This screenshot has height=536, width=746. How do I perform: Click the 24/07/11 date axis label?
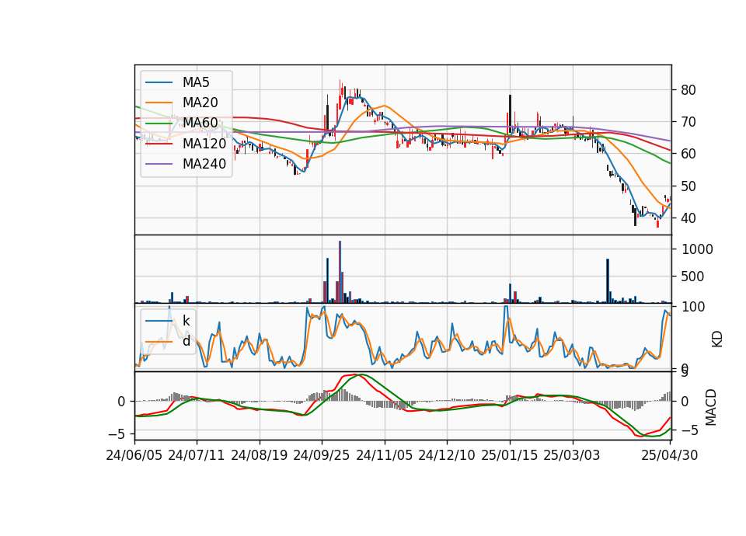click(x=197, y=455)
